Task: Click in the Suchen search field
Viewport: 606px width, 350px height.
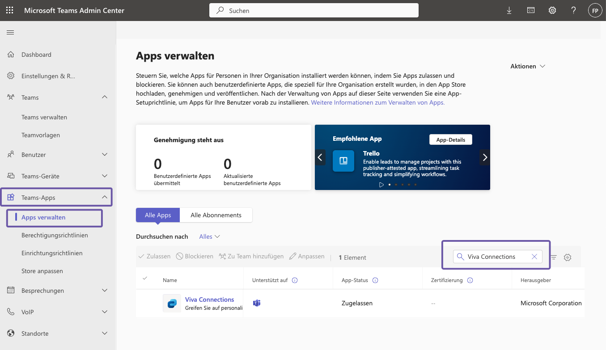Action: pyautogui.click(x=314, y=10)
